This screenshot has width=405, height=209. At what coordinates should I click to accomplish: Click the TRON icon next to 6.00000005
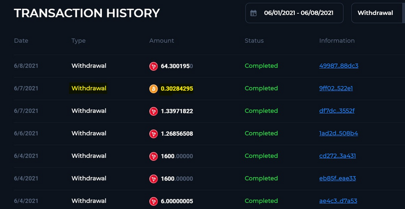tap(153, 201)
